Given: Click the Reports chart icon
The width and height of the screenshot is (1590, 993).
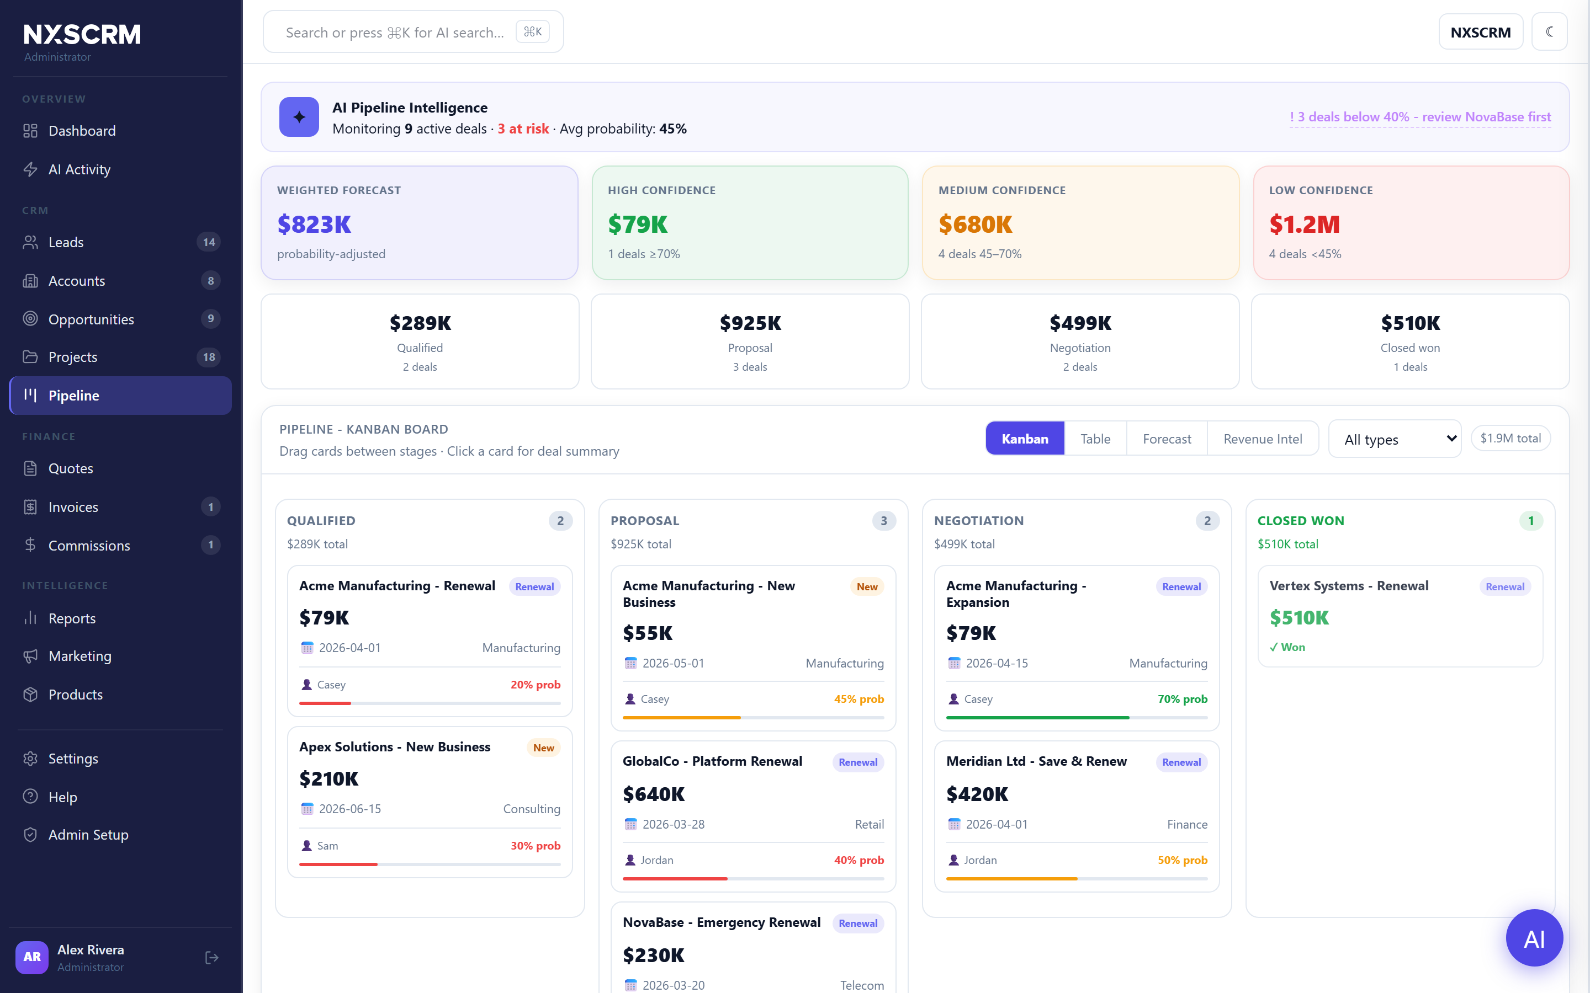Looking at the screenshot, I should [30, 618].
